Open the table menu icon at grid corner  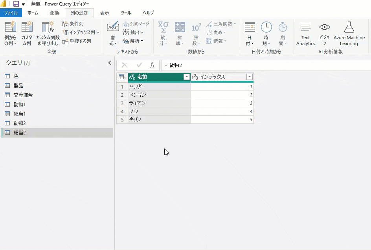(122, 77)
